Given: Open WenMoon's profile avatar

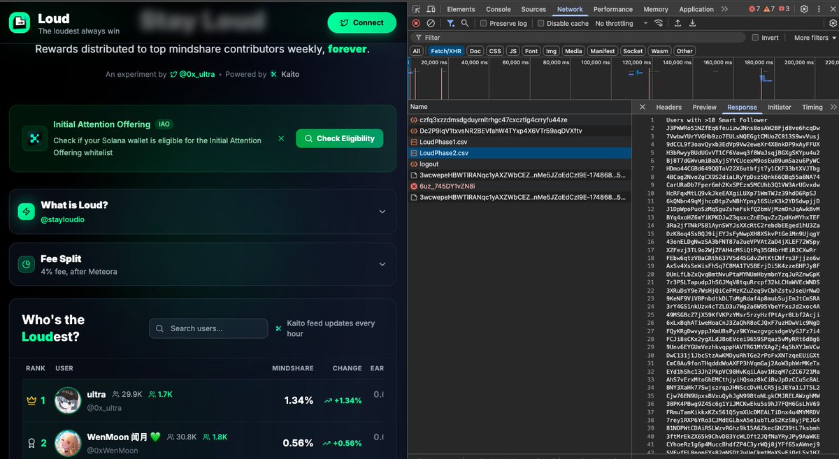Looking at the screenshot, I should coord(67,443).
